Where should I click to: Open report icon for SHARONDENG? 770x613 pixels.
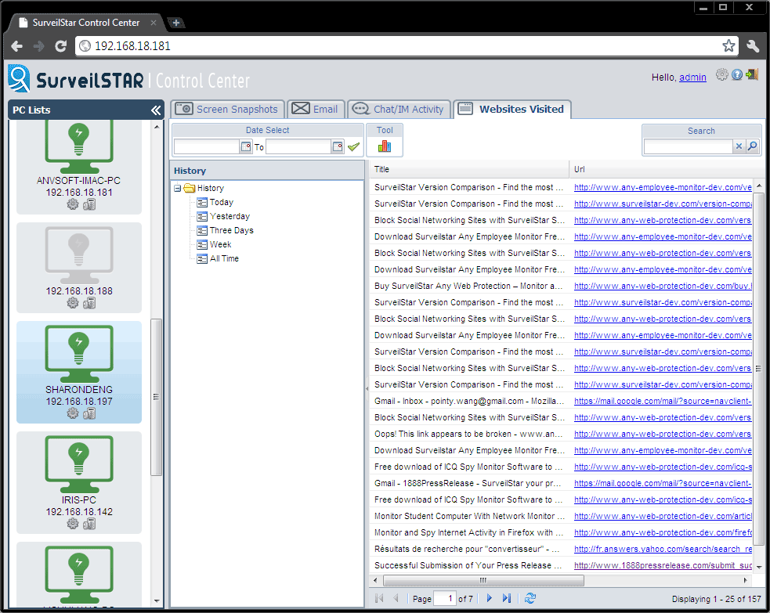click(89, 413)
